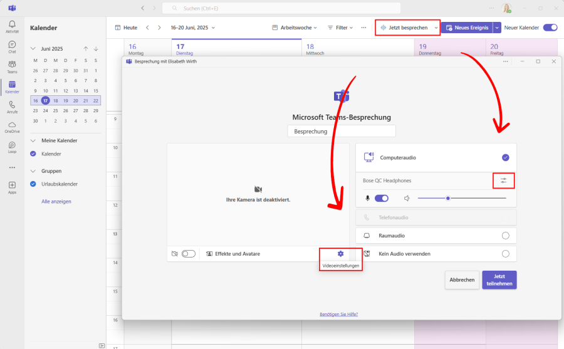Screen dimensions: 564x349
Task: Open Chat in the sidebar
Action: [12, 47]
